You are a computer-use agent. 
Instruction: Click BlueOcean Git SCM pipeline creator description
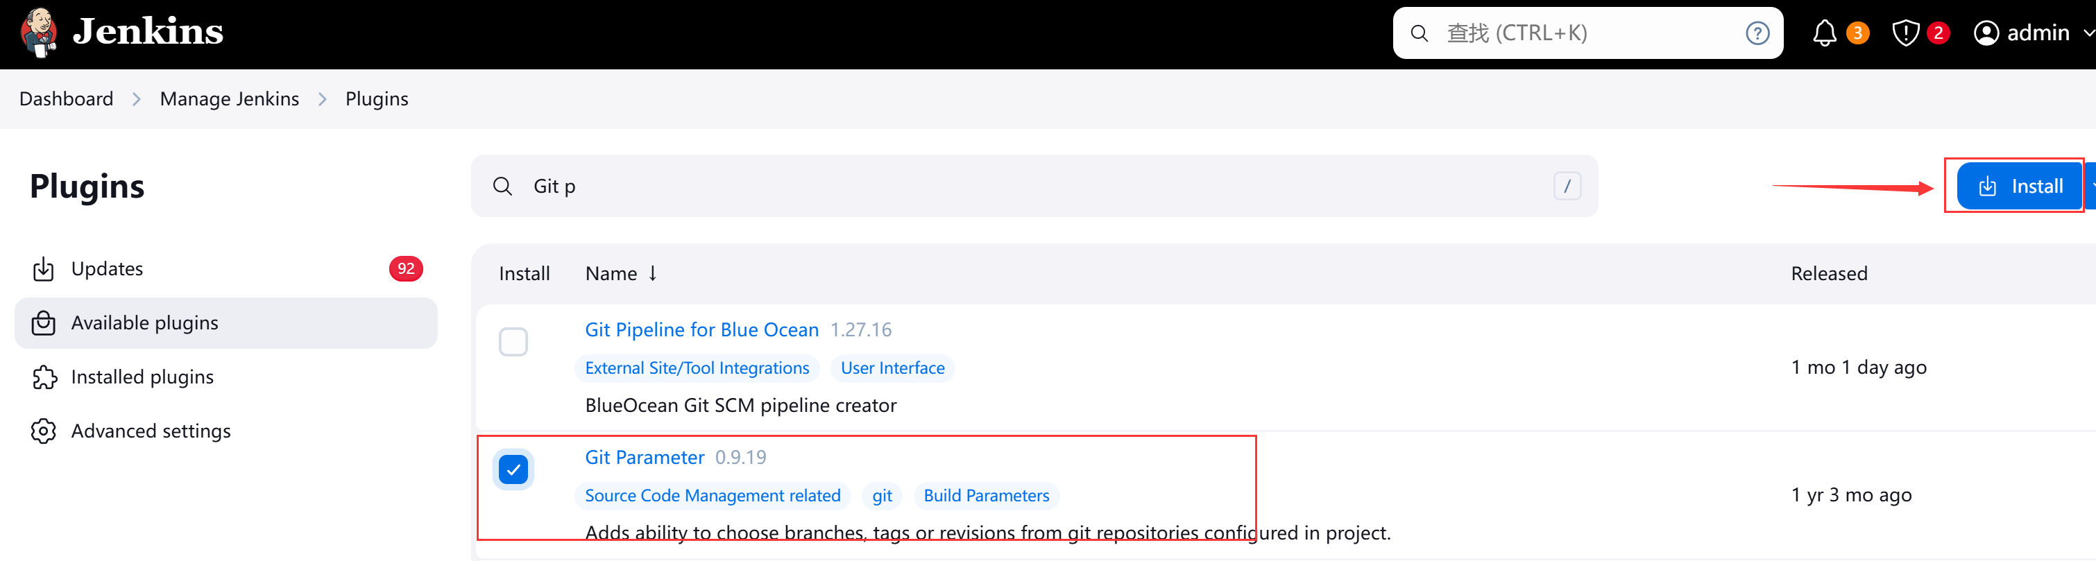tap(740, 406)
